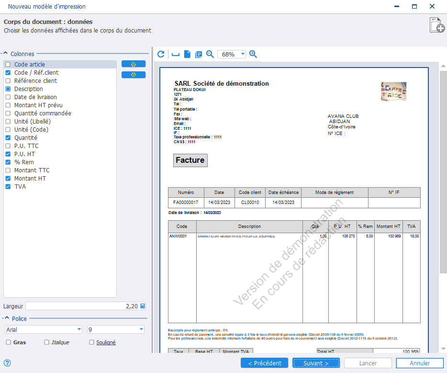
Task: Click the 'AVANA CLUB' customer name
Action: tap(343, 116)
